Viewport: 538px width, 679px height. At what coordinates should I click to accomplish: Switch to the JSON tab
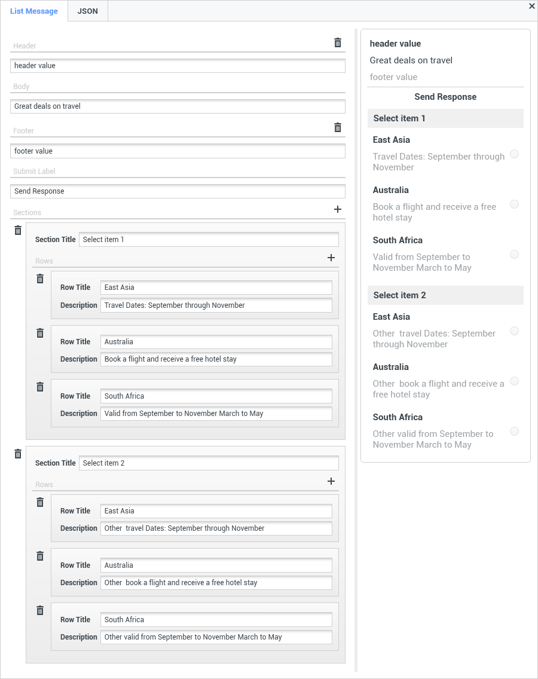(x=88, y=11)
